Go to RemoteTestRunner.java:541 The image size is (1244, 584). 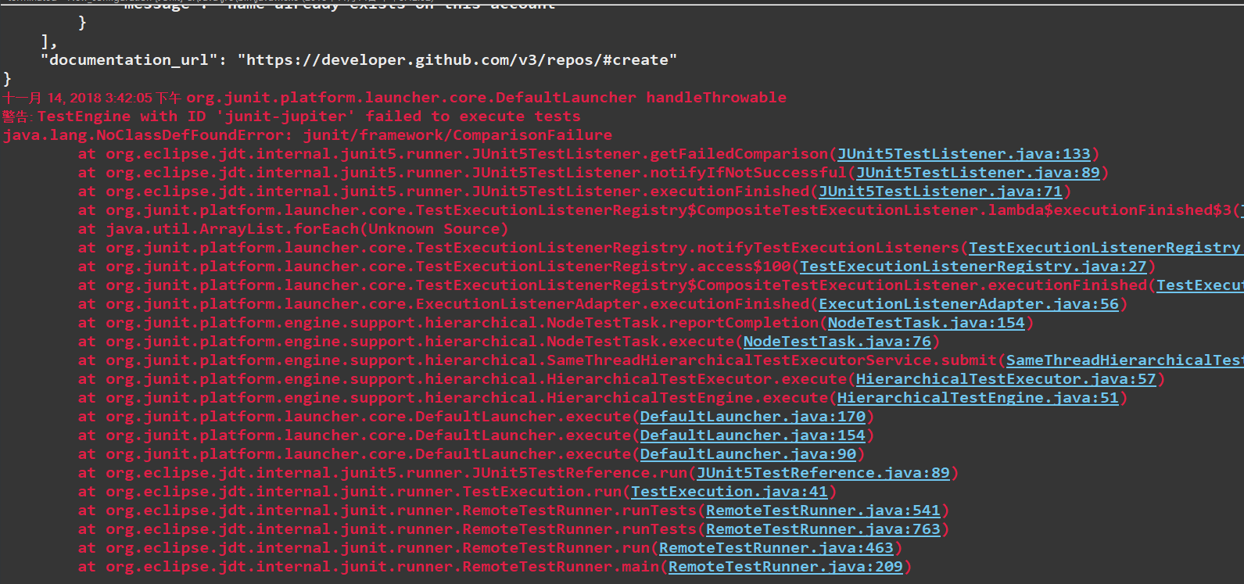(x=823, y=511)
